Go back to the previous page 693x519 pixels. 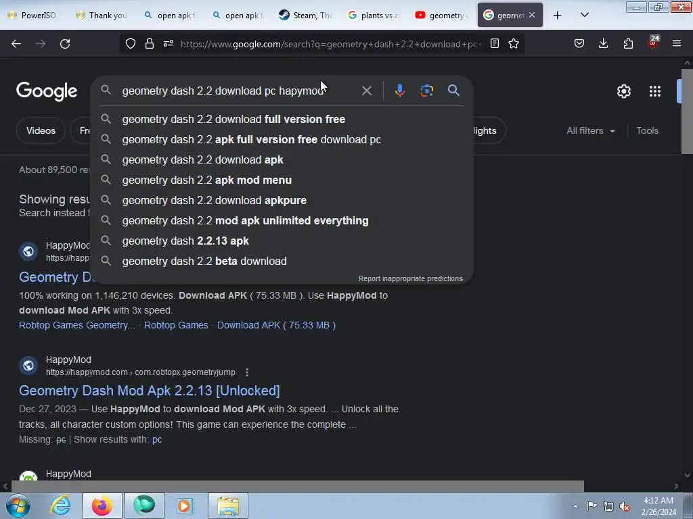coord(16,44)
